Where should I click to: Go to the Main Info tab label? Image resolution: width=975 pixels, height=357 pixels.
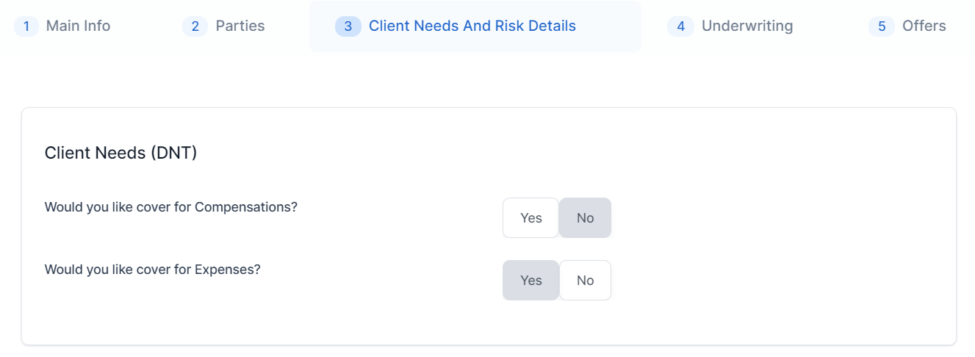tap(78, 26)
